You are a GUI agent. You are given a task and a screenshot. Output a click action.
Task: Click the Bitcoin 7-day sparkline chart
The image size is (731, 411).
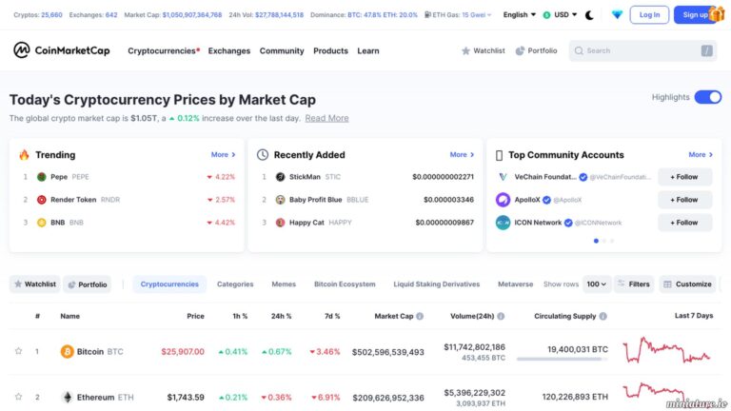tap(666, 350)
